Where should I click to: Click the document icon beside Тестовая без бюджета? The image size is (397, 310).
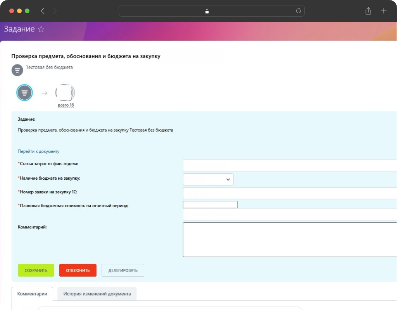point(17,70)
